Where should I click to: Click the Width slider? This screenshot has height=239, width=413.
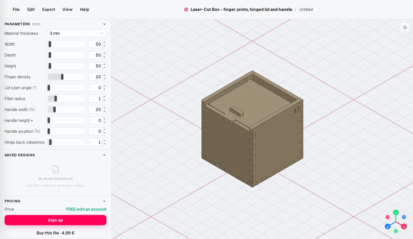click(x=66, y=44)
